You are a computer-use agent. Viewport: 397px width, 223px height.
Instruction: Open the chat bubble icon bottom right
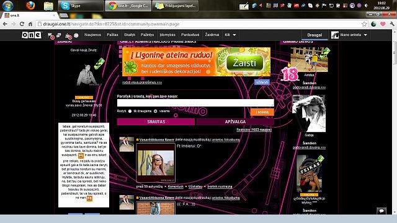[x=381, y=211]
